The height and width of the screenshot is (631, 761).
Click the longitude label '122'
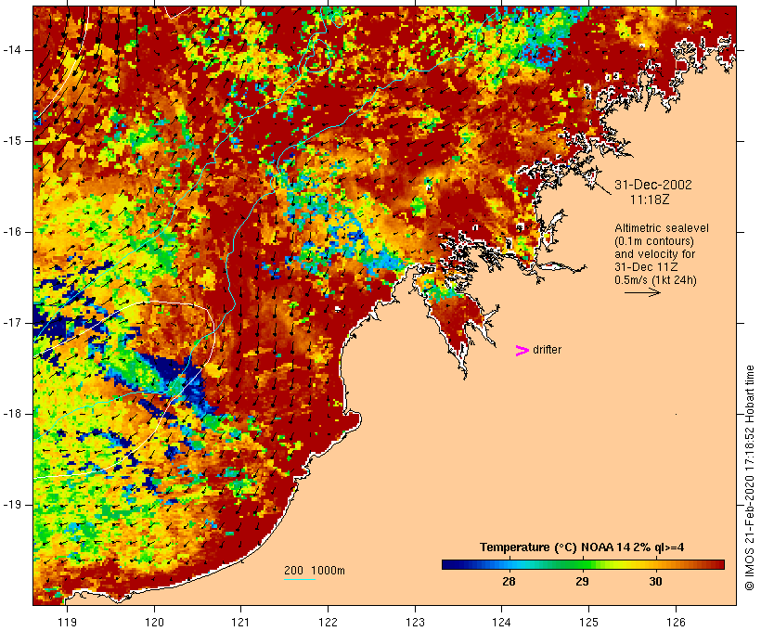pos(329,623)
